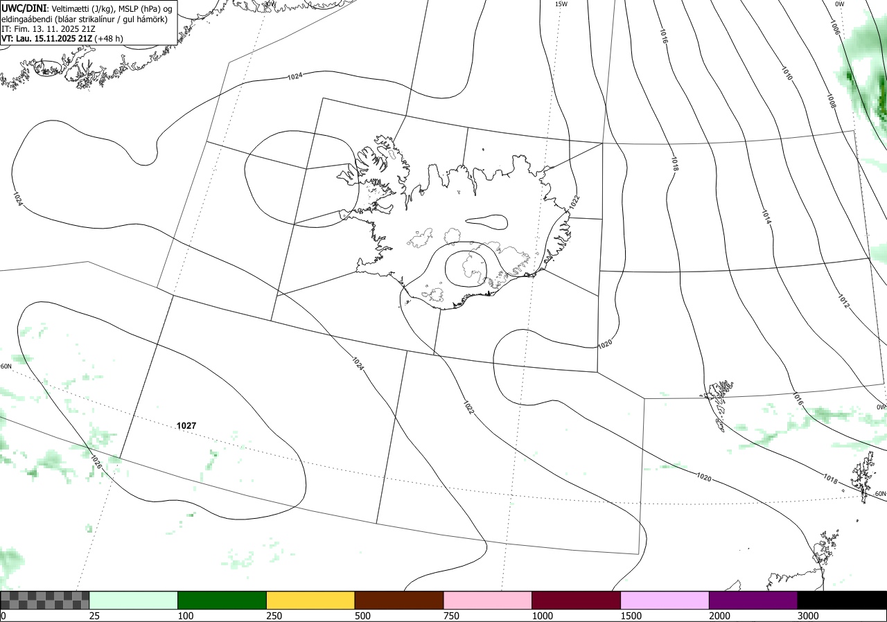887x622 pixels.
Task: Click the legend value label 500
Action: click(362, 616)
